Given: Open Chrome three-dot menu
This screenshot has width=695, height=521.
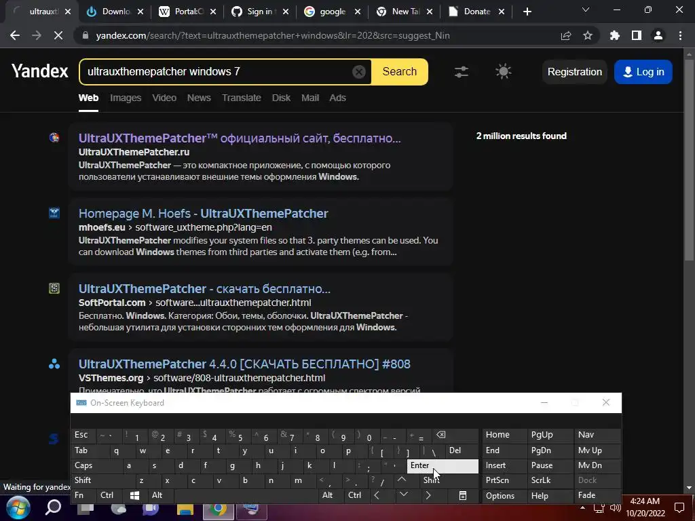Looking at the screenshot, I should pos(680,35).
